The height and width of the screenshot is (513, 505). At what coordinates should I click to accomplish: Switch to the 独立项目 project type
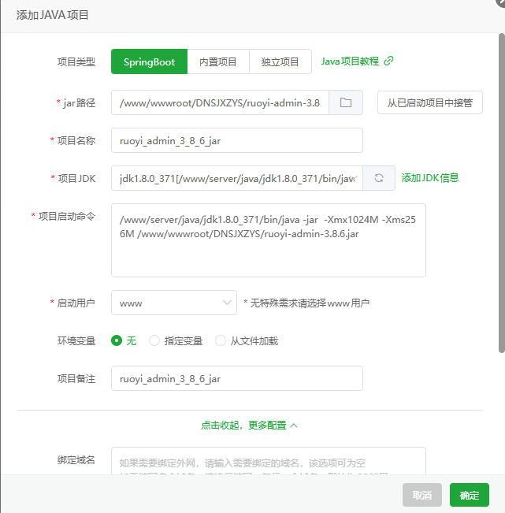(280, 61)
